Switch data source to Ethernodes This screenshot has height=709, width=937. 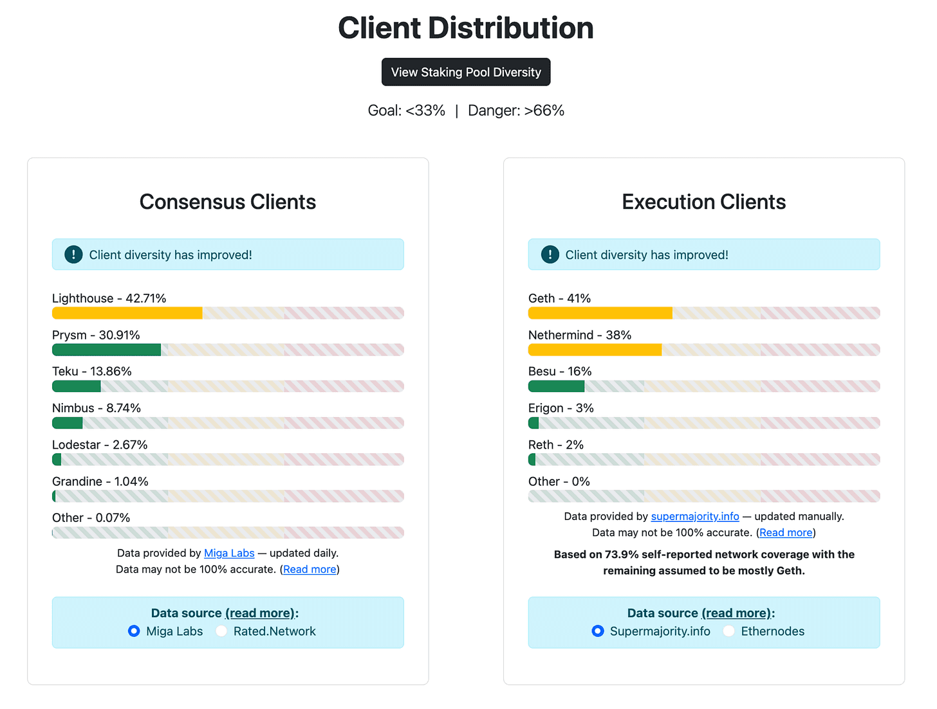728,631
